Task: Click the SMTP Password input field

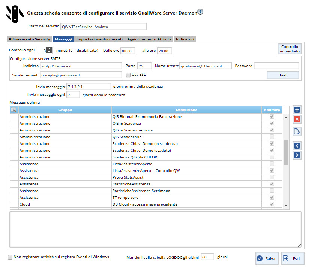Action: 276,66
